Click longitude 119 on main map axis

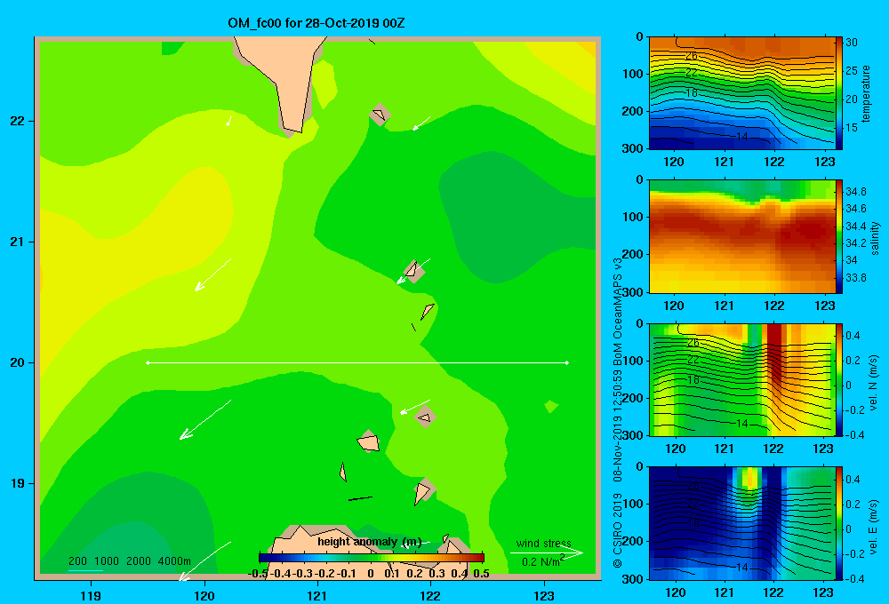click(91, 595)
